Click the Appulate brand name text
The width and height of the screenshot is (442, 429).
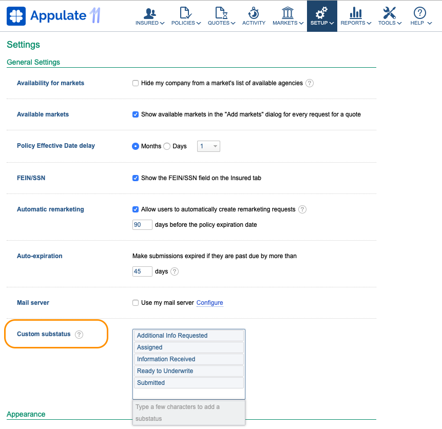click(x=58, y=15)
